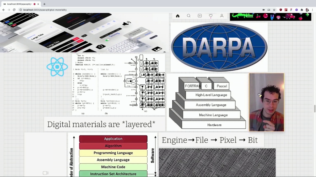This screenshot has height=177, width=316.
Task: Open the Figma-colored F extension
Action: coord(291,10)
